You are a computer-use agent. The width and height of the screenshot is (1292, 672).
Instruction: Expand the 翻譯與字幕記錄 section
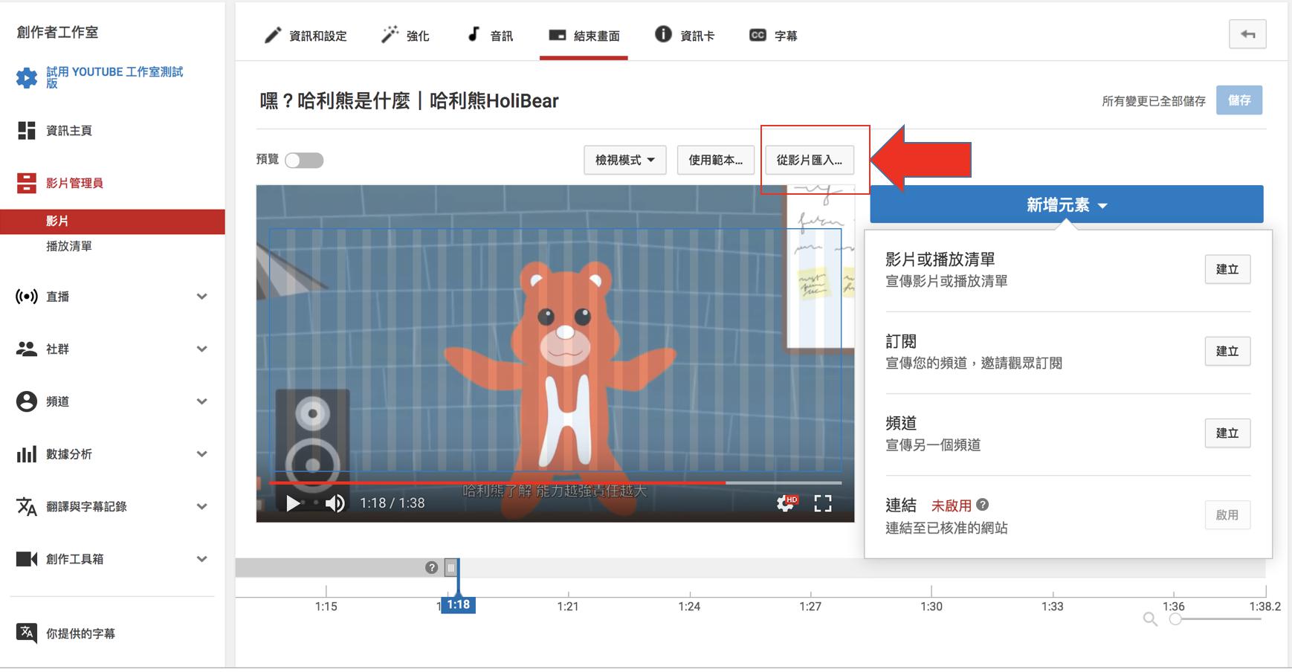(x=201, y=506)
